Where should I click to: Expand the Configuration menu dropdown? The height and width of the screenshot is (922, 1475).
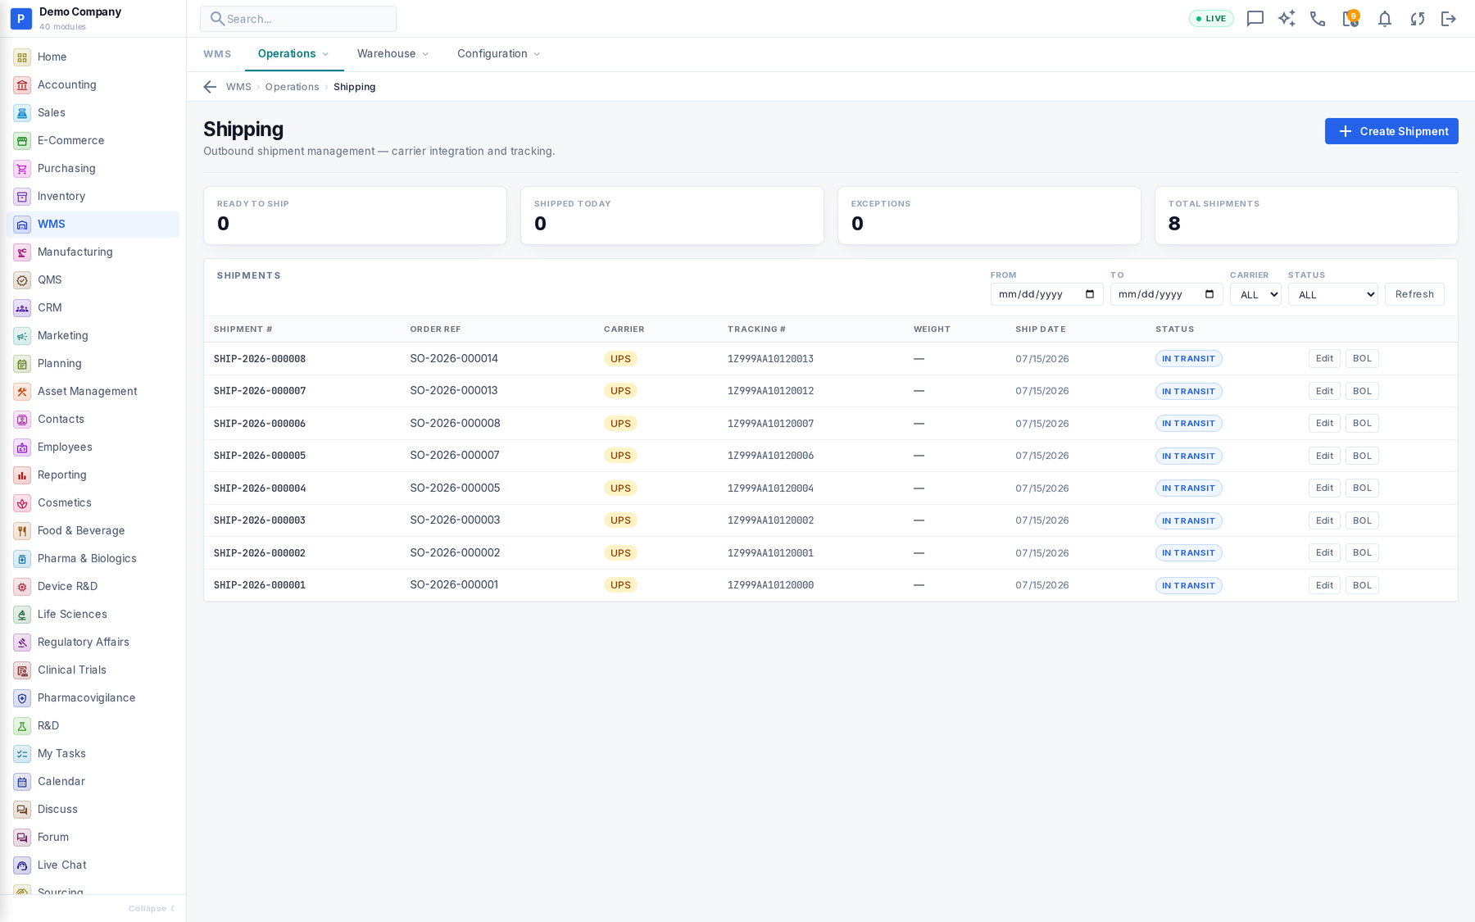[x=498, y=54]
